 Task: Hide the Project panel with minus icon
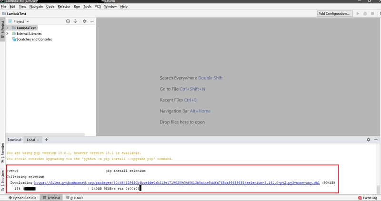point(92,21)
